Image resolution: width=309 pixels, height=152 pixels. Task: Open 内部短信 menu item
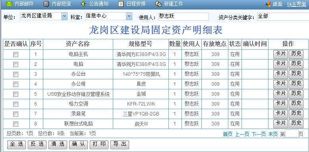(x=61, y=4)
